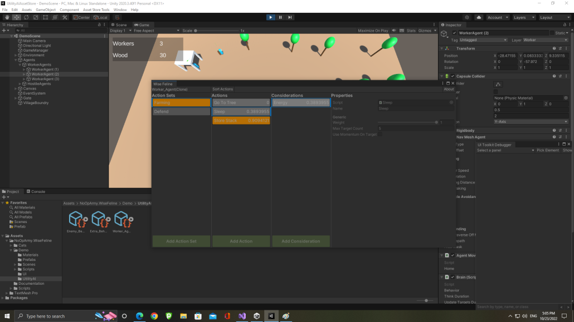This screenshot has width=574, height=322.
Task: Collapse the Transform component in Inspector
Action: (441, 48)
